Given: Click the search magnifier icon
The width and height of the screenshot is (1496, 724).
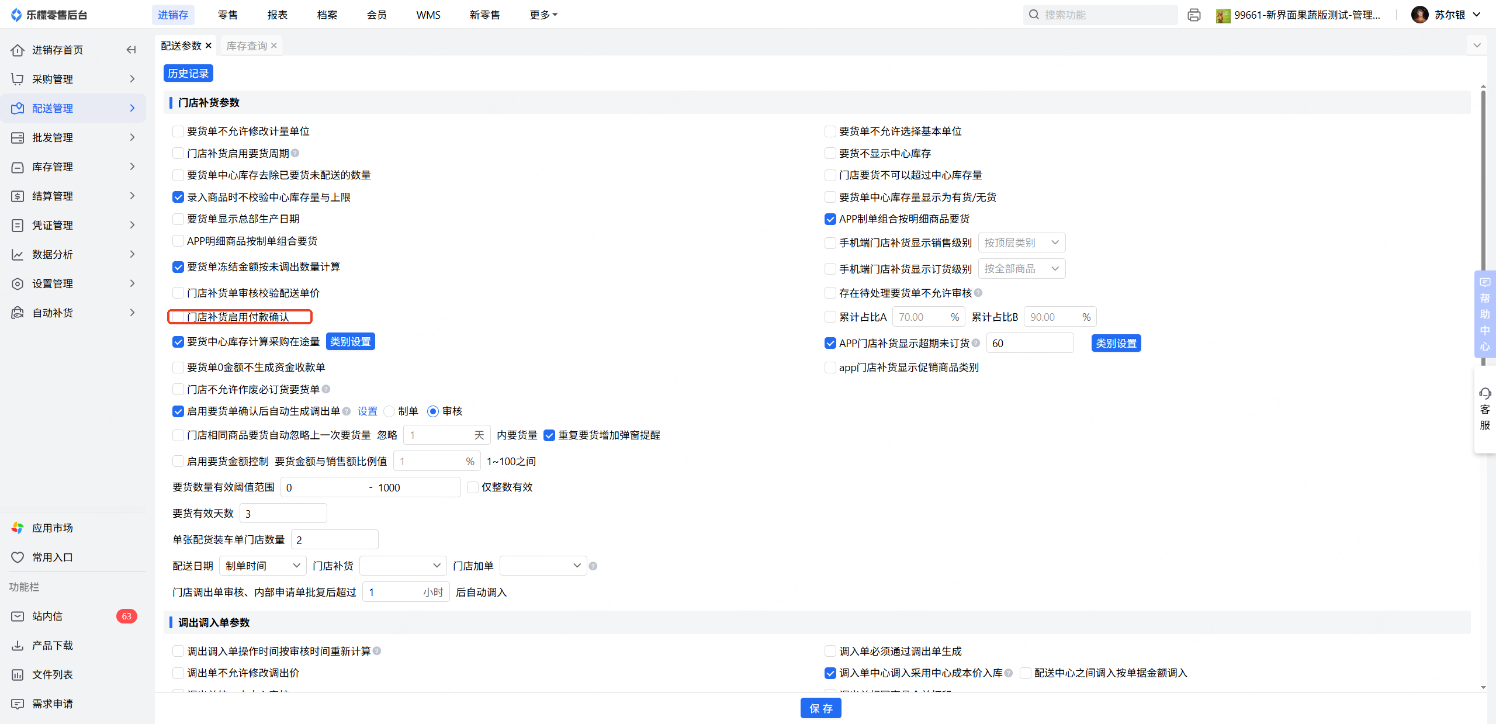Looking at the screenshot, I should pos(1034,15).
